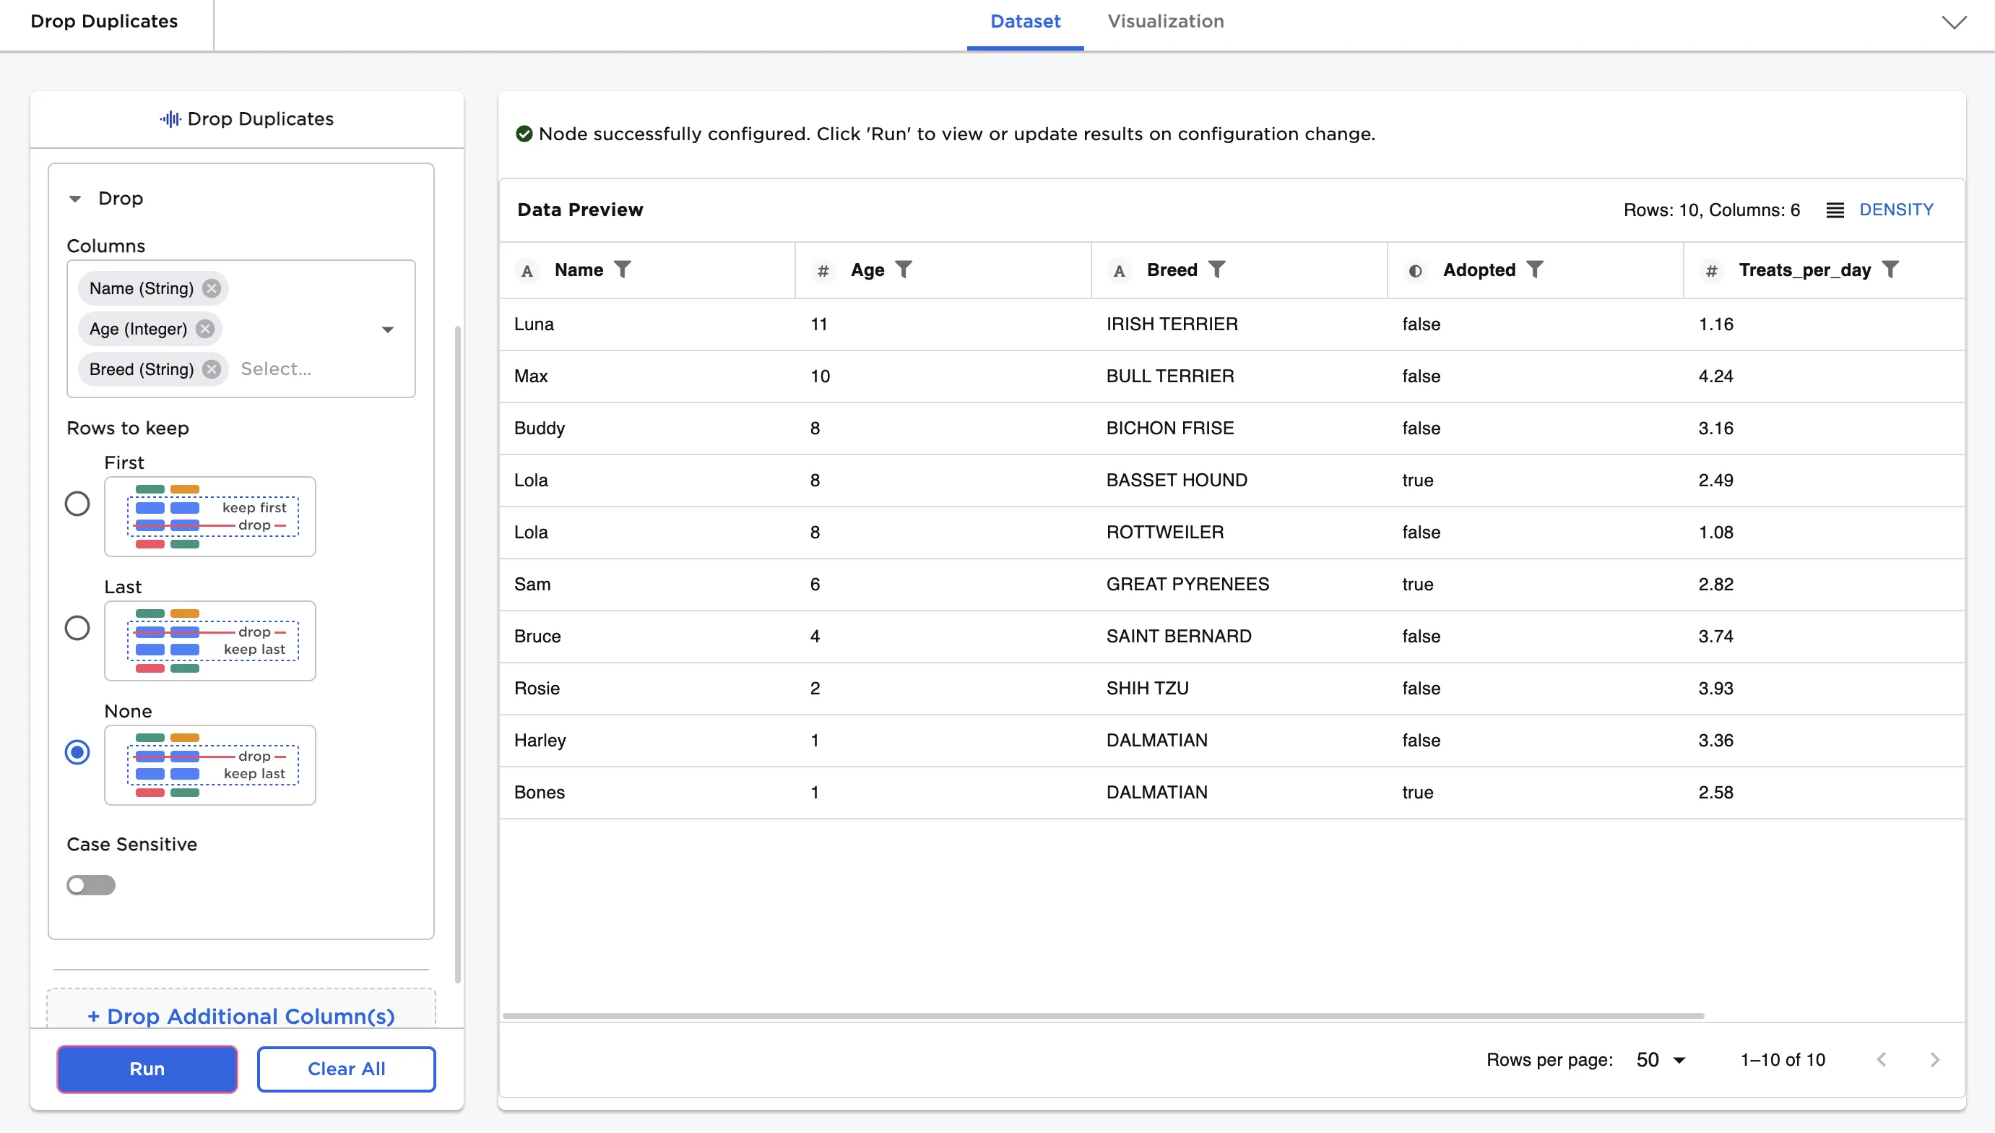Click the horizontal scrollbar under data table

point(1103,1015)
